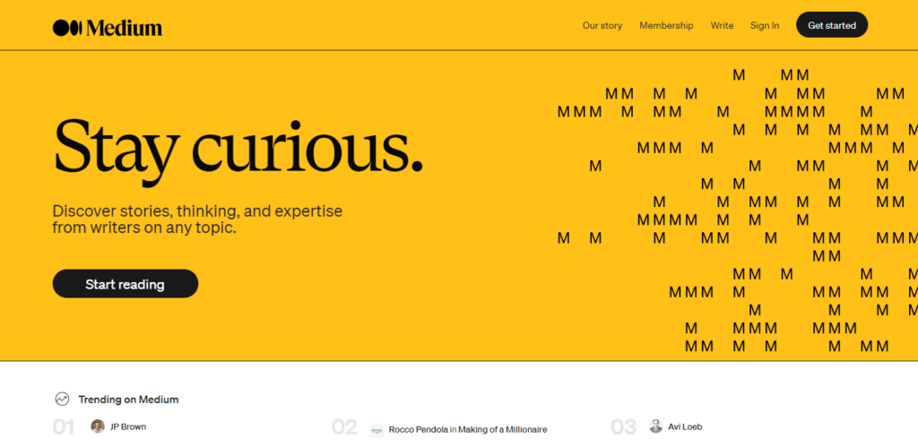The width and height of the screenshot is (918, 440).
Task: Open Making of a Millionaire publication link
Action: [x=502, y=429]
